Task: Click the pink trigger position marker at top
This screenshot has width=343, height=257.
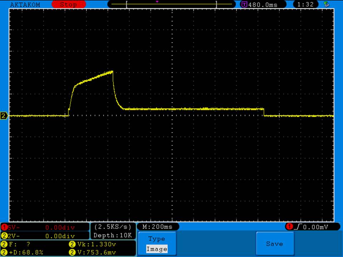Action: tap(157, 2)
